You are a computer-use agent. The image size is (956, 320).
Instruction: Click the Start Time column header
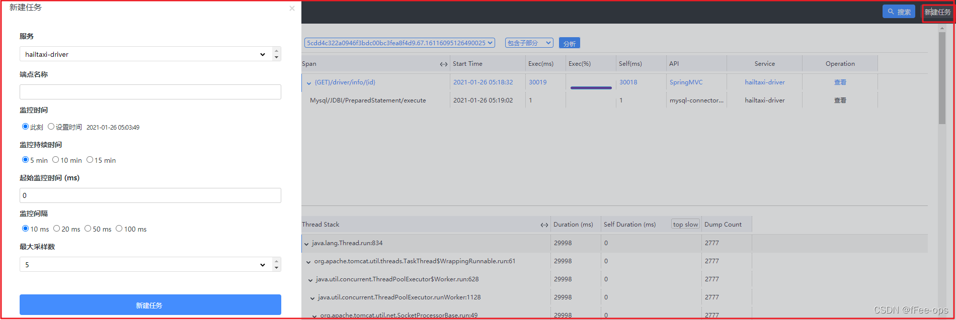coord(467,64)
